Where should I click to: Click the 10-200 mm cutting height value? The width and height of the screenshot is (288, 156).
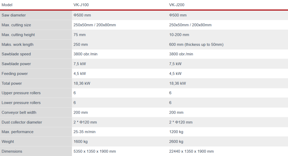point(179,35)
